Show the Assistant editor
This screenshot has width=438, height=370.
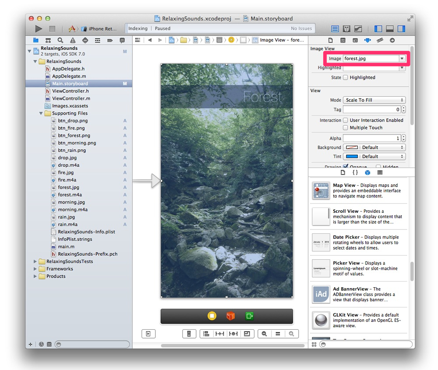point(346,29)
